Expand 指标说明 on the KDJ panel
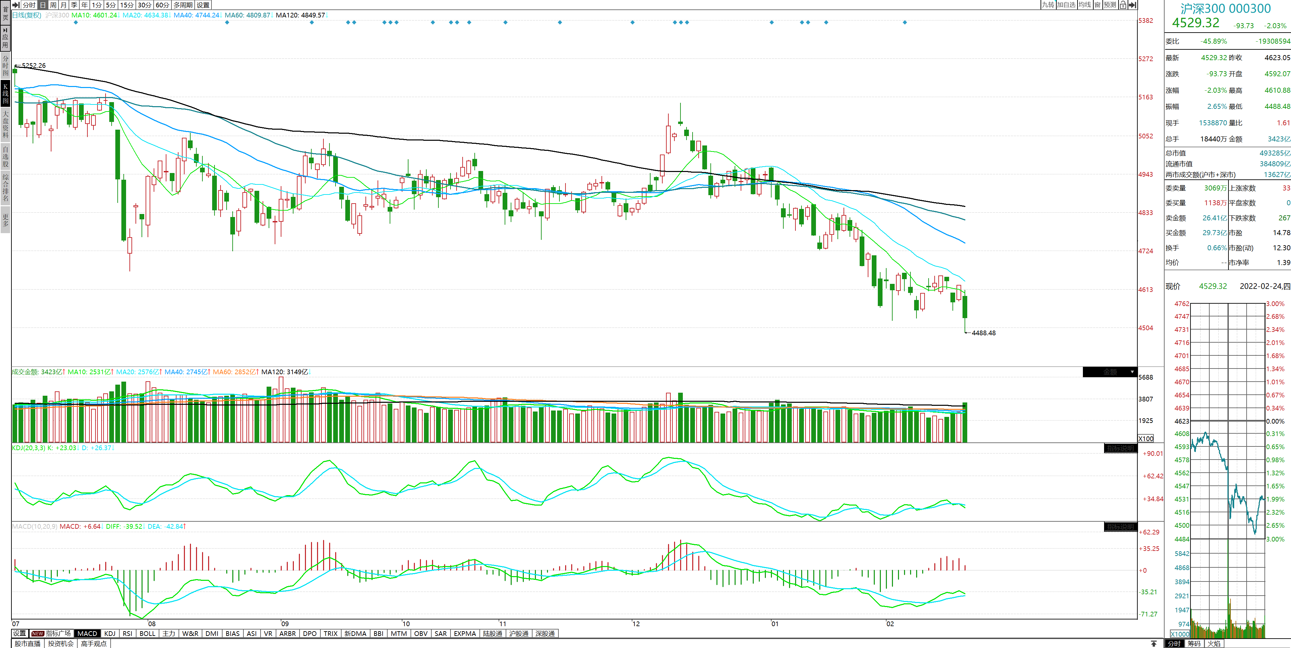The width and height of the screenshot is (1291, 648). point(1120,448)
